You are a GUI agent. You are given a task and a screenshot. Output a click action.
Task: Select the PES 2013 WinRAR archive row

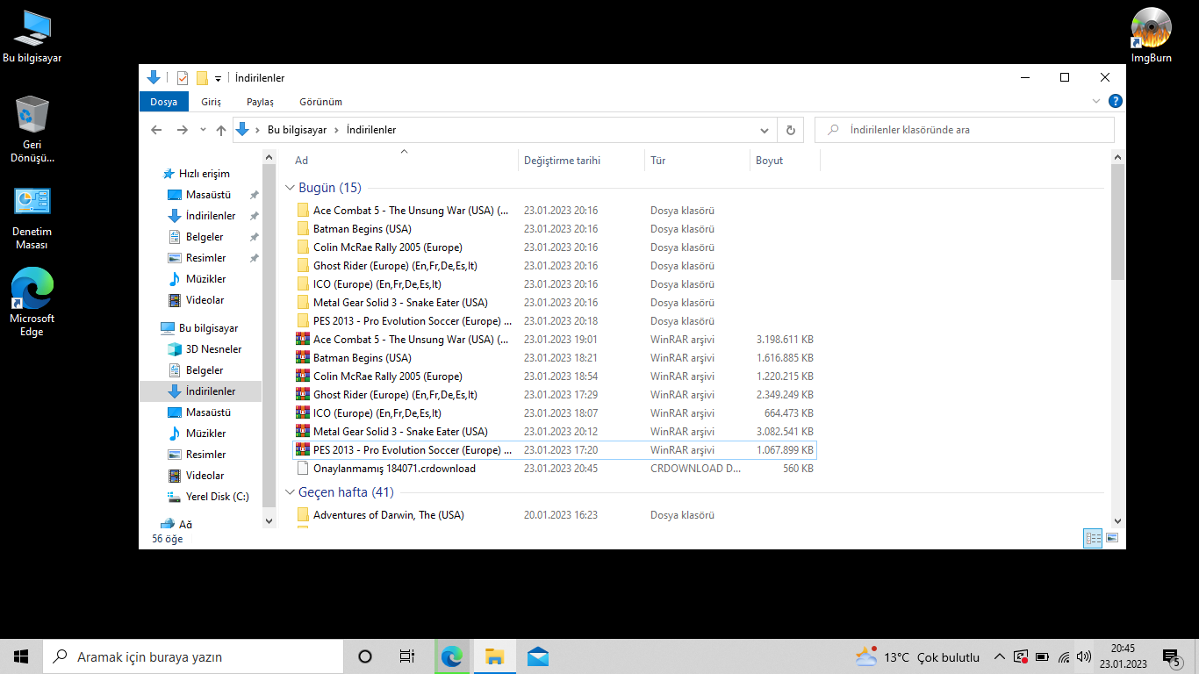(x=555, y=450)
